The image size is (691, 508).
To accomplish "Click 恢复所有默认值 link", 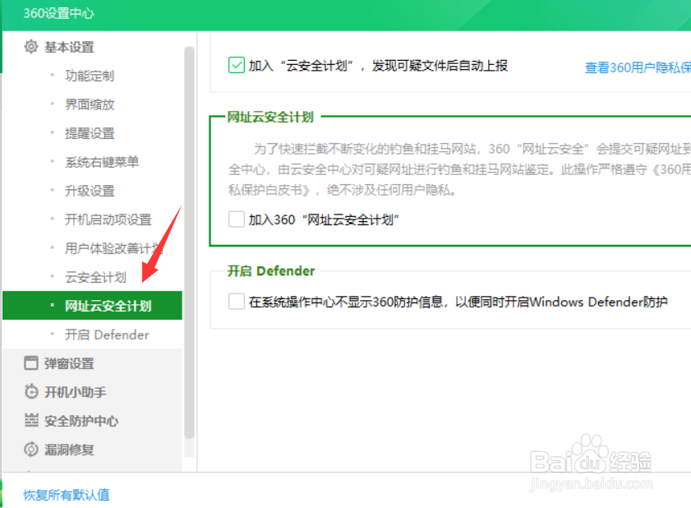I will [x=67, y=495].
